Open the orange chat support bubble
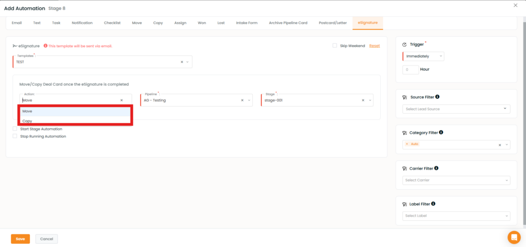526x247 pixels. 514,237
